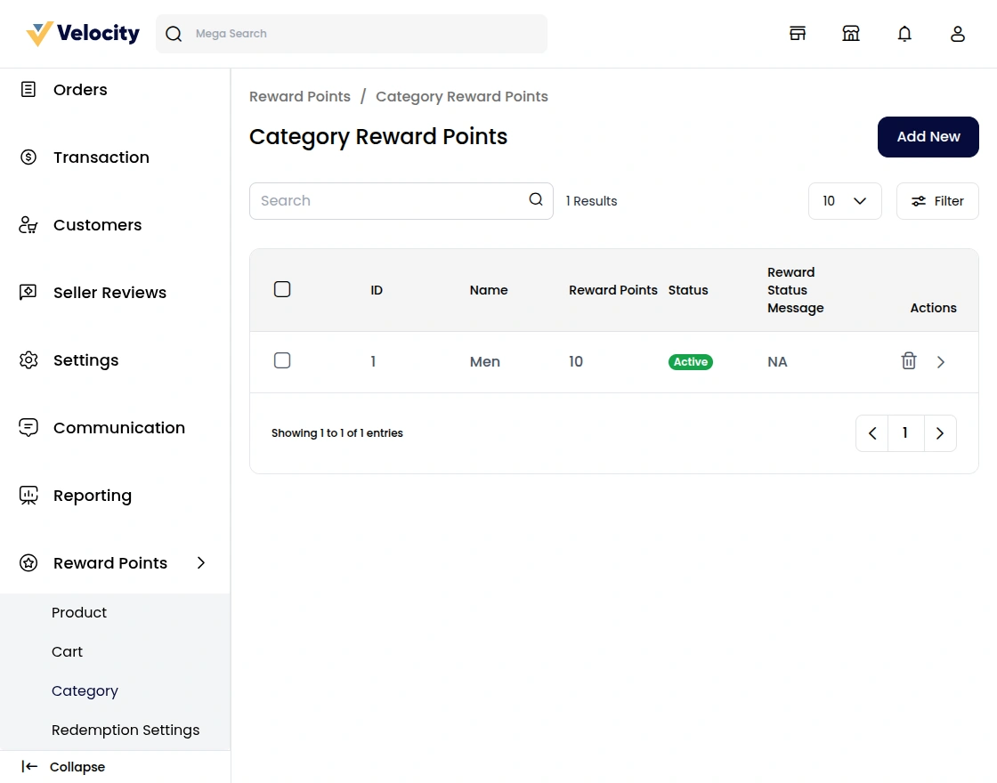Focus the table Search field

401,201
